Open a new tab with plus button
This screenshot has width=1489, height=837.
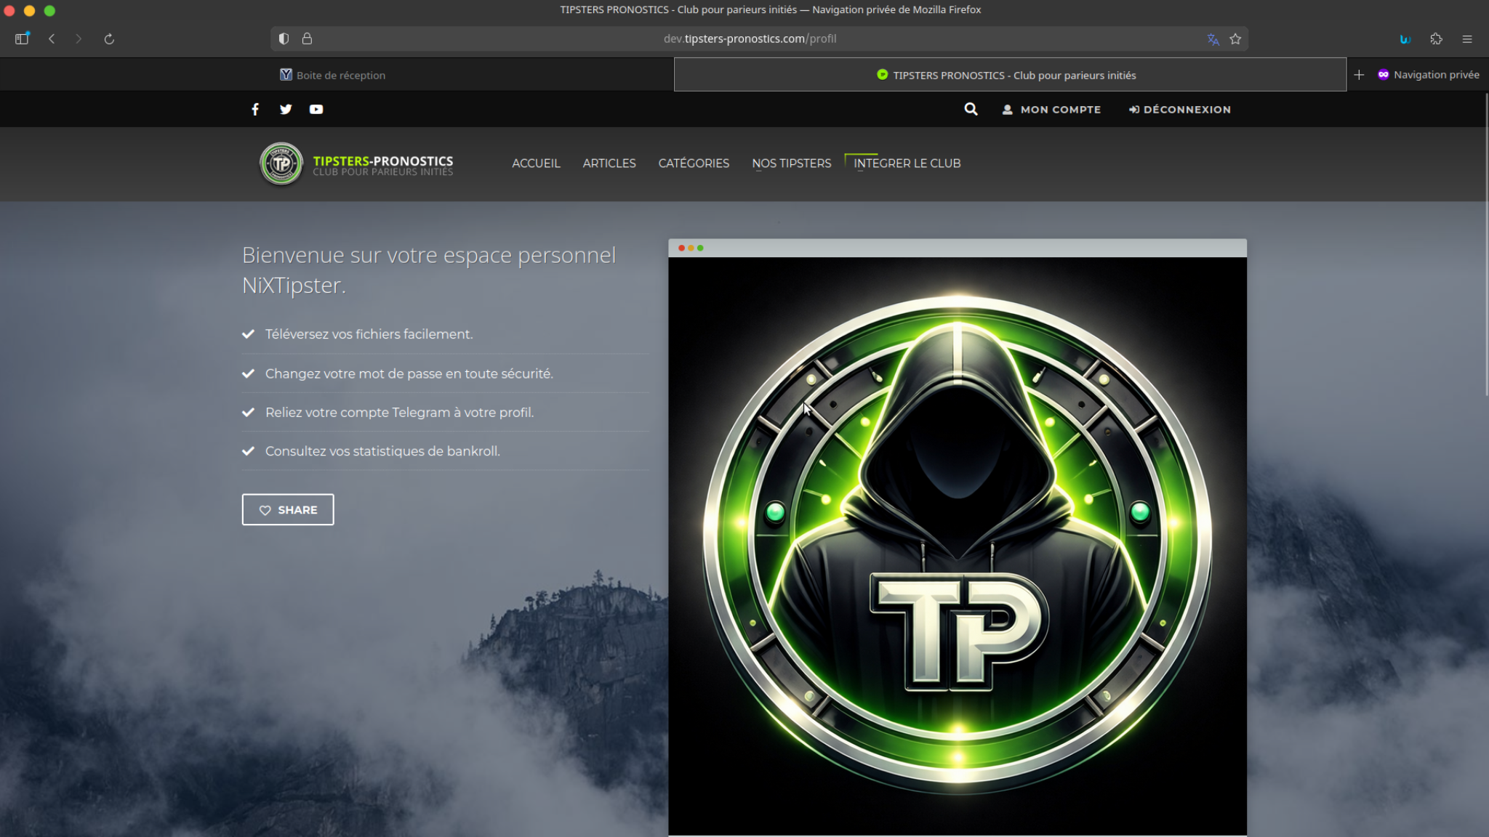click(x=1360, y=74)
